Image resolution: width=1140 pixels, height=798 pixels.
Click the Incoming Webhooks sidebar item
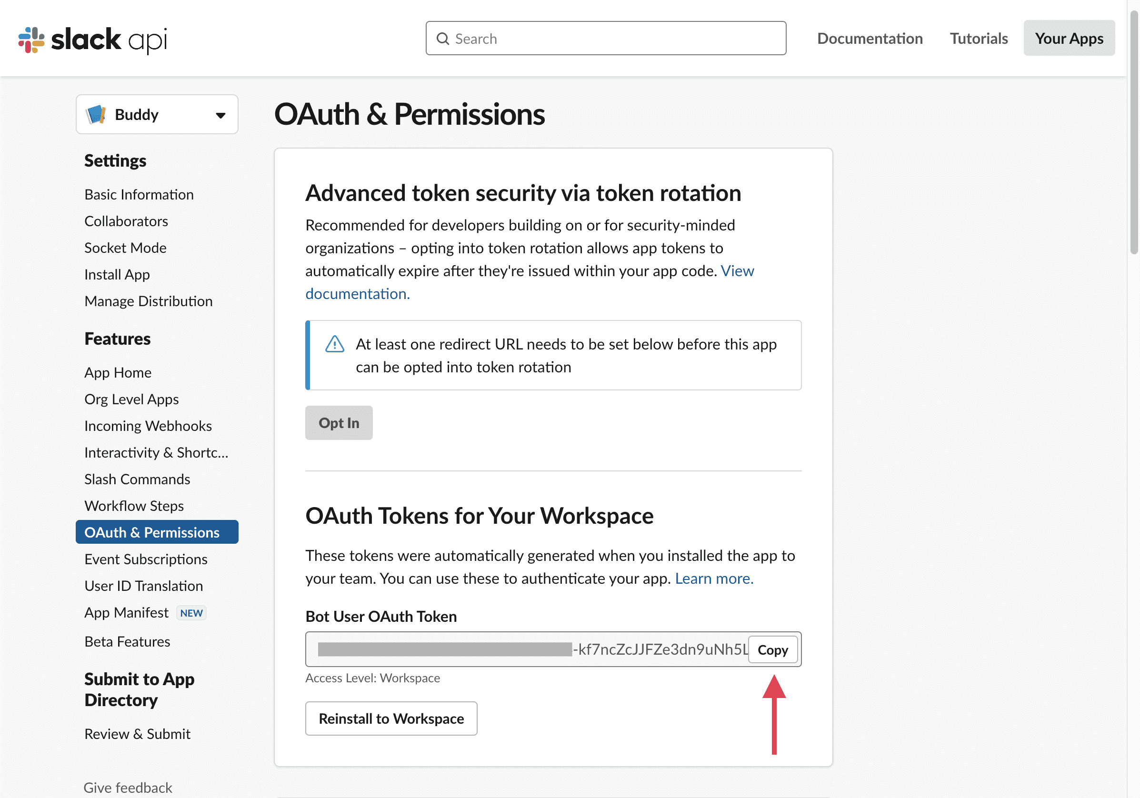[147, 425]
